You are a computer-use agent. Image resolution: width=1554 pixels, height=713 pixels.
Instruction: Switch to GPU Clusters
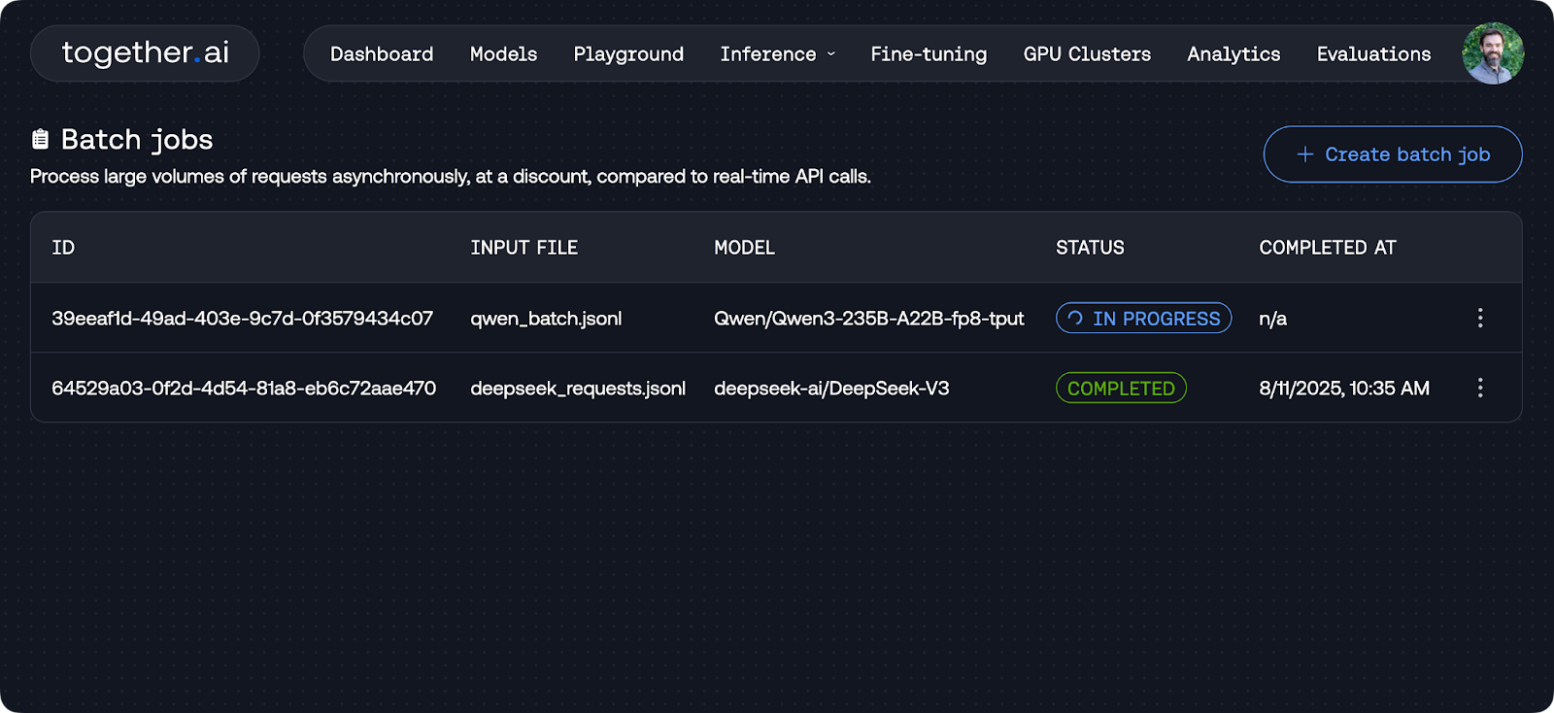pyautogui.click(x=1087, y=54)
